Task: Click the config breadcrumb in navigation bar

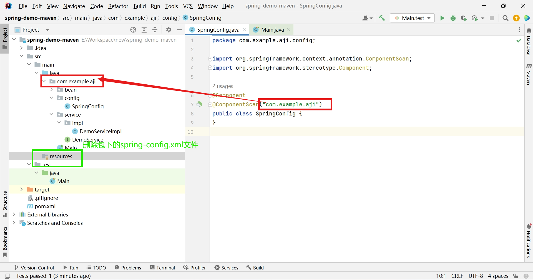Action: click(x=170, y=18)
